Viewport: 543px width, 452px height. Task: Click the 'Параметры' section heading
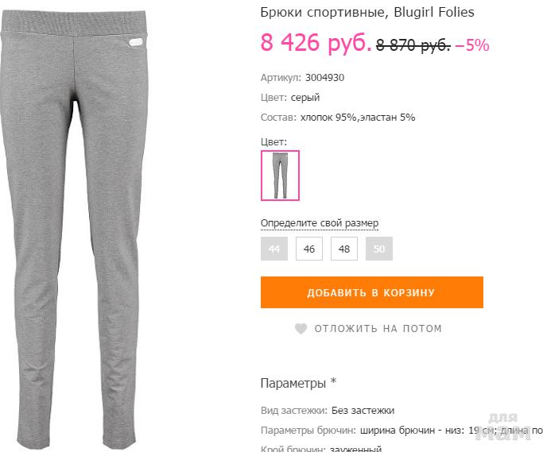pos(293,383)
